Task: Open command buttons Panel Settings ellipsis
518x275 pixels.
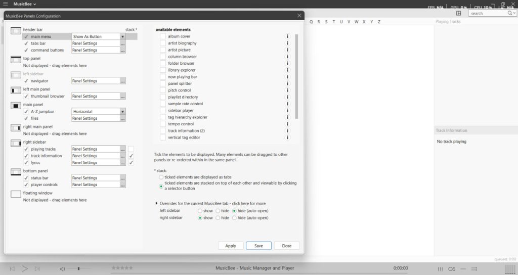Action: [x=122, y=50]
